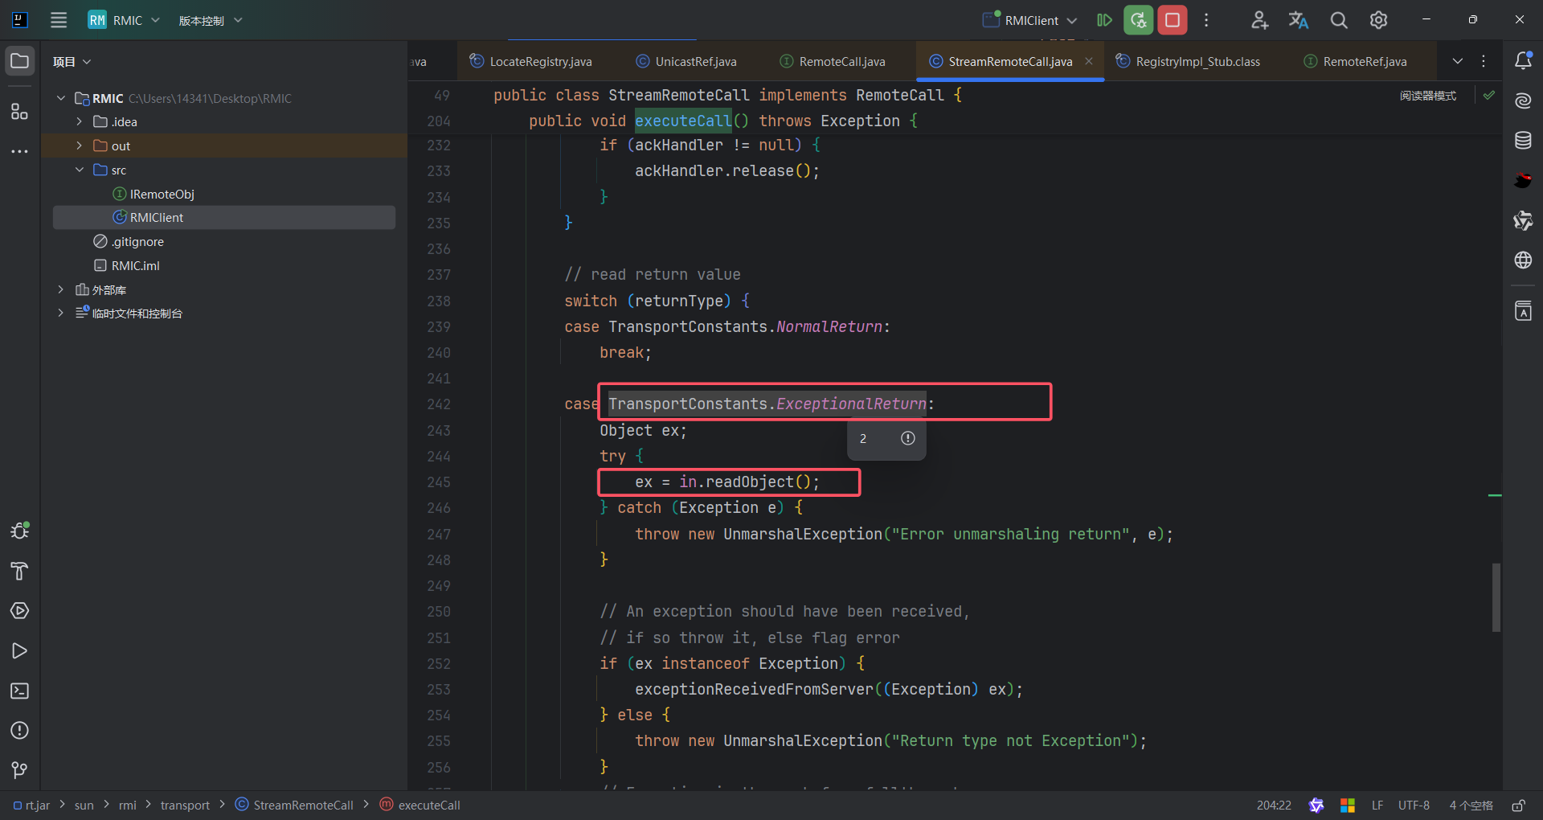The height and width of the screenshot is (820, 1543).
Task: Click the editor vertical scrollbar thumb
Action: 1496,597
